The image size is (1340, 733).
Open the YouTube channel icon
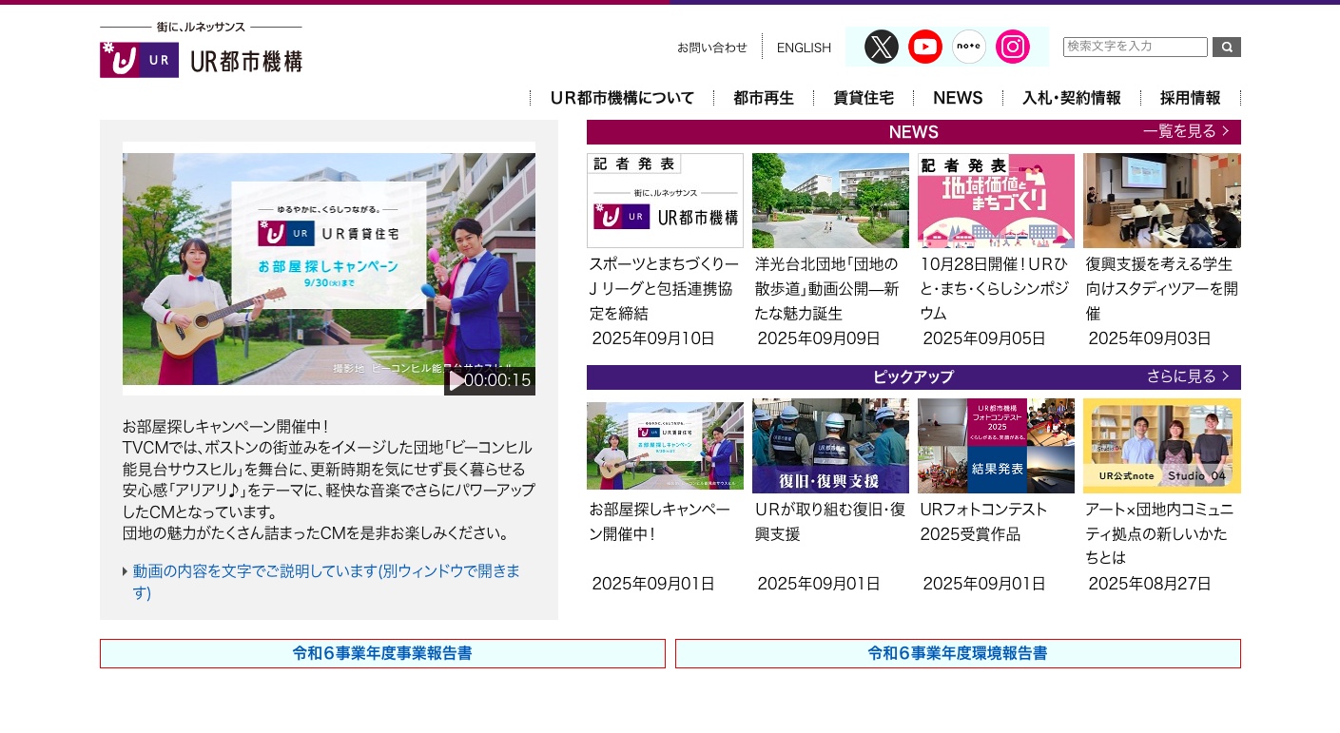[924, 47]
